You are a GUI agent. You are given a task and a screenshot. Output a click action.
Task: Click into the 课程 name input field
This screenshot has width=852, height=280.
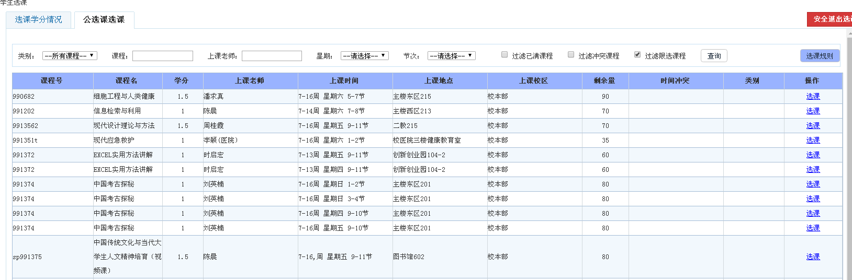point(162,56)
